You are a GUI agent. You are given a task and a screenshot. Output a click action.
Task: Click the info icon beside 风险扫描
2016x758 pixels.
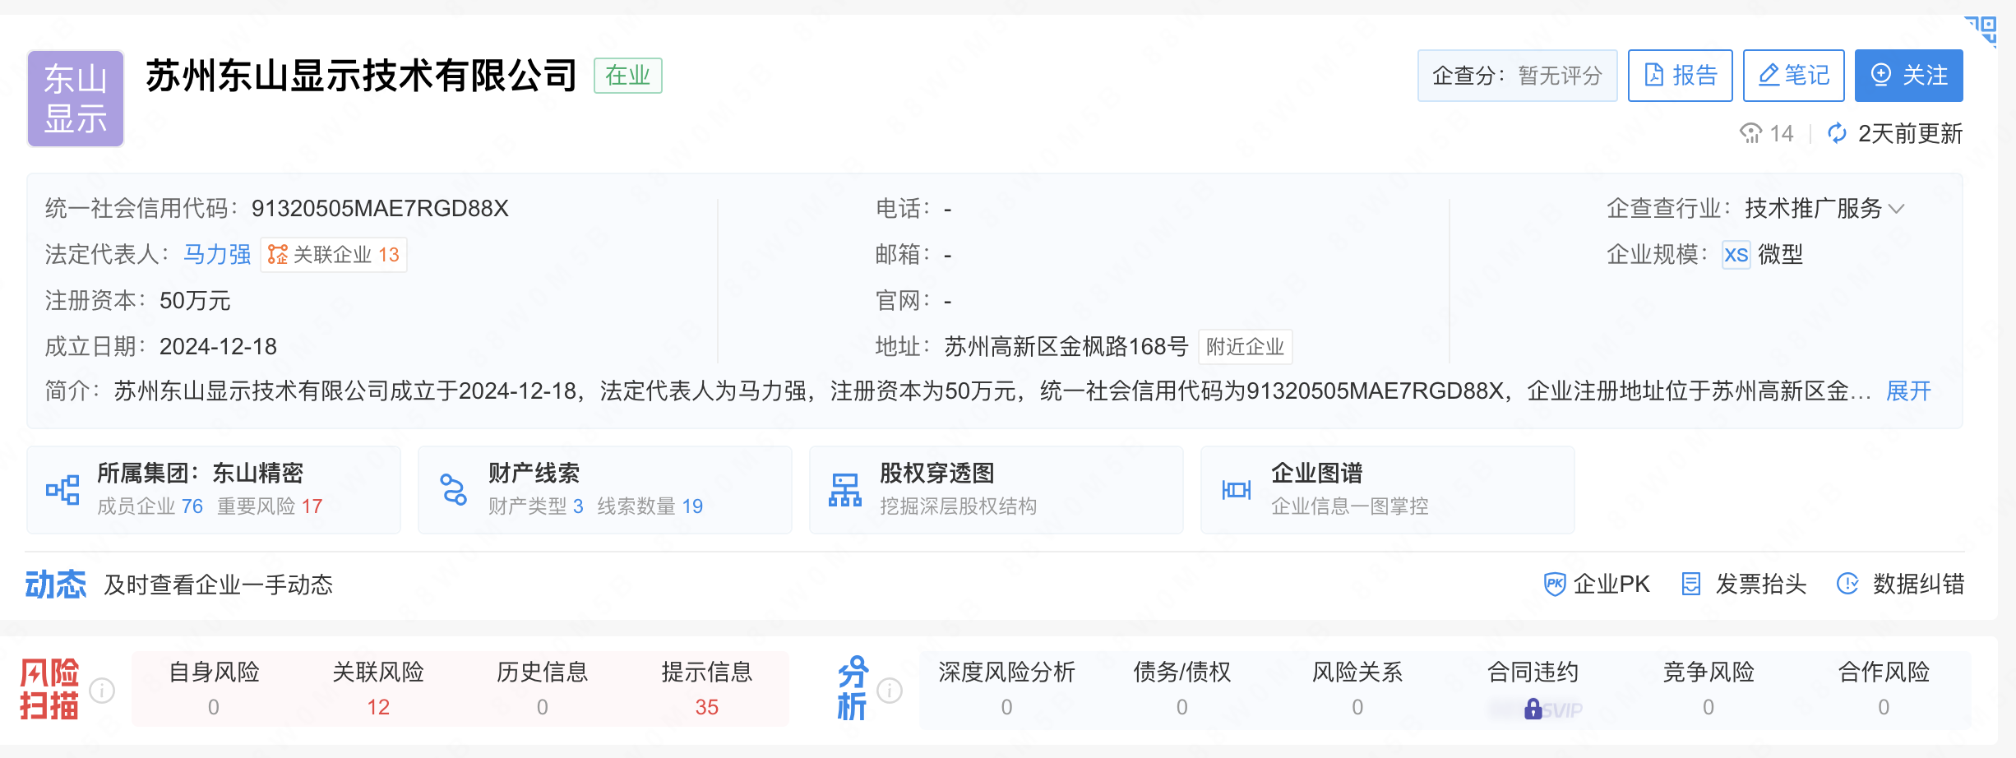(x=102, y=691)
